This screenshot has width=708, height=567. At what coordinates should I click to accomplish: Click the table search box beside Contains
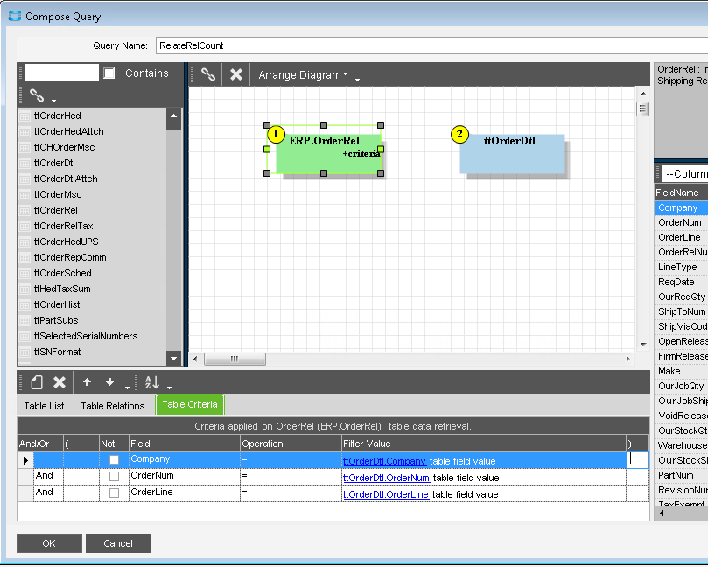(62, 73)
